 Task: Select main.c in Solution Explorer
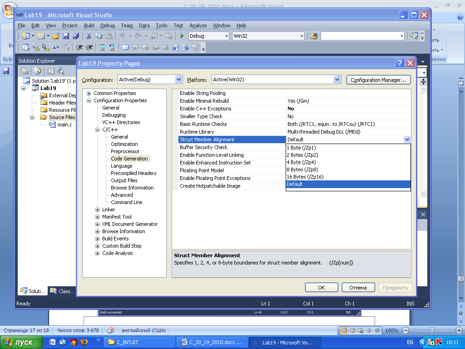(x=64, y=125)
